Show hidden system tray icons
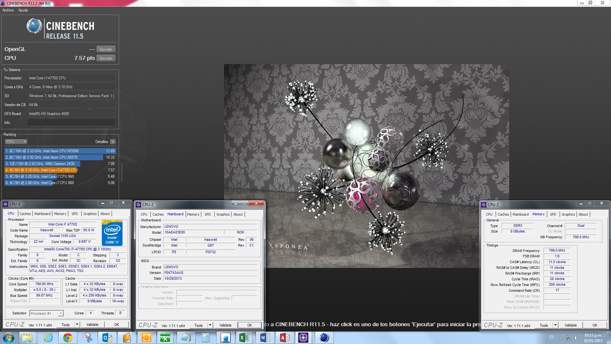611x344 pixels. pos(560,338)
